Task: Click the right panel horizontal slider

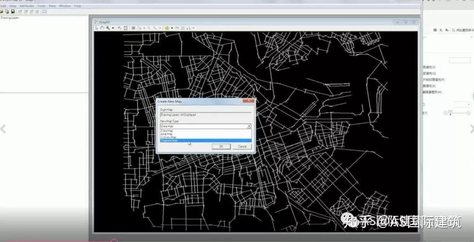Action: click(x=457, y=113)
